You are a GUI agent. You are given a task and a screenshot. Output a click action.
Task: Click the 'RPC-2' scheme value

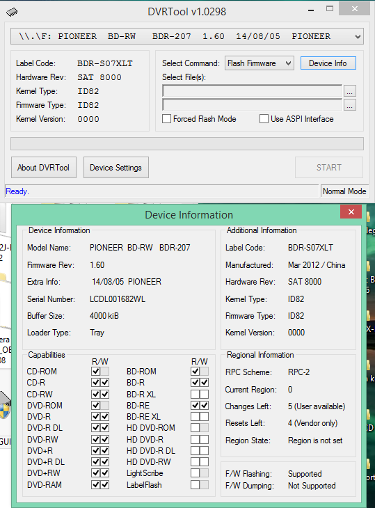[x=298, y=372]
